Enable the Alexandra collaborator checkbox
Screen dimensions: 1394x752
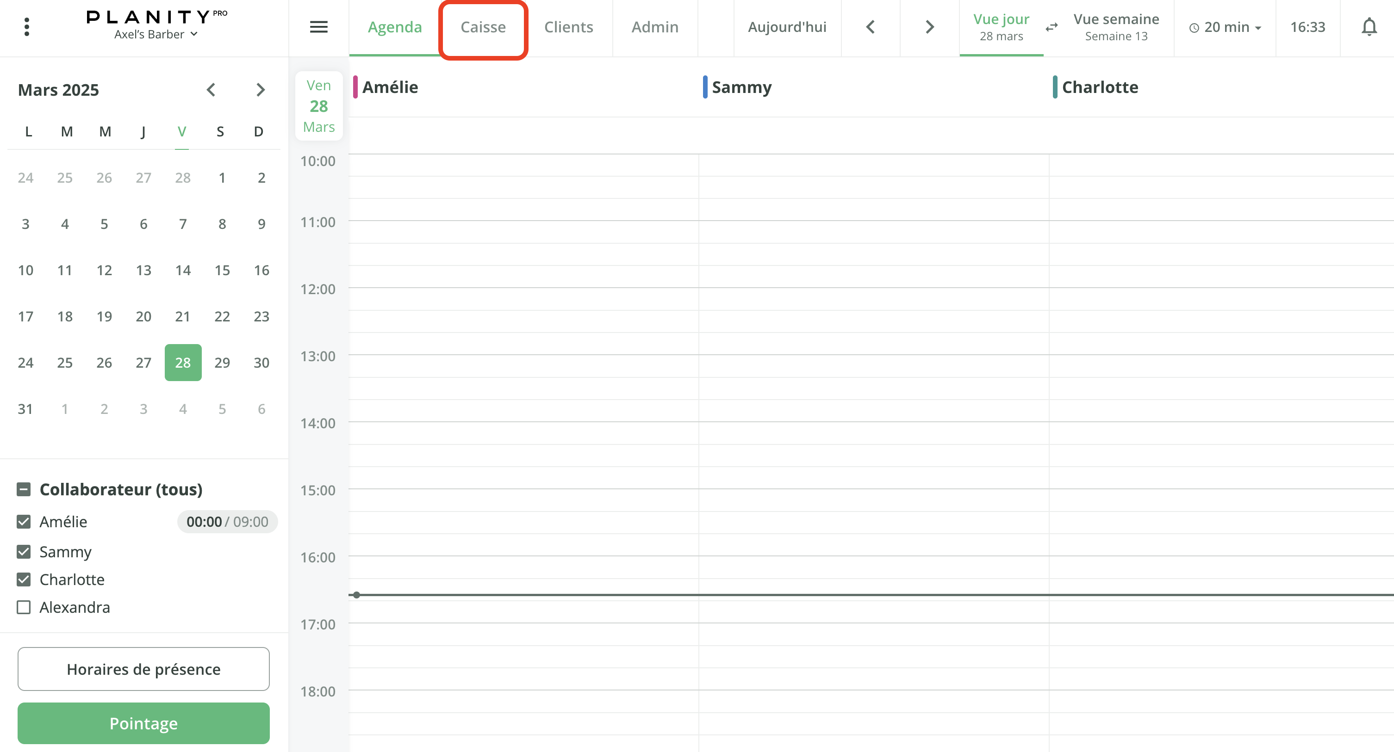point(24,607)
